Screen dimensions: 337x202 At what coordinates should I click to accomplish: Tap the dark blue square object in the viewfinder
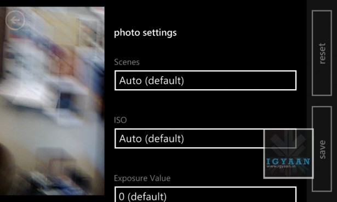click(65, 101)
